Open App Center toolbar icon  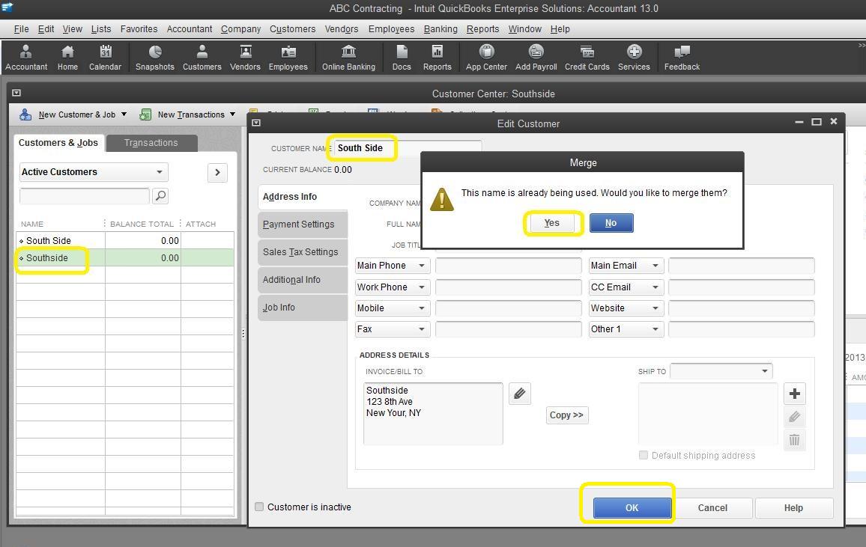(487, 58)
